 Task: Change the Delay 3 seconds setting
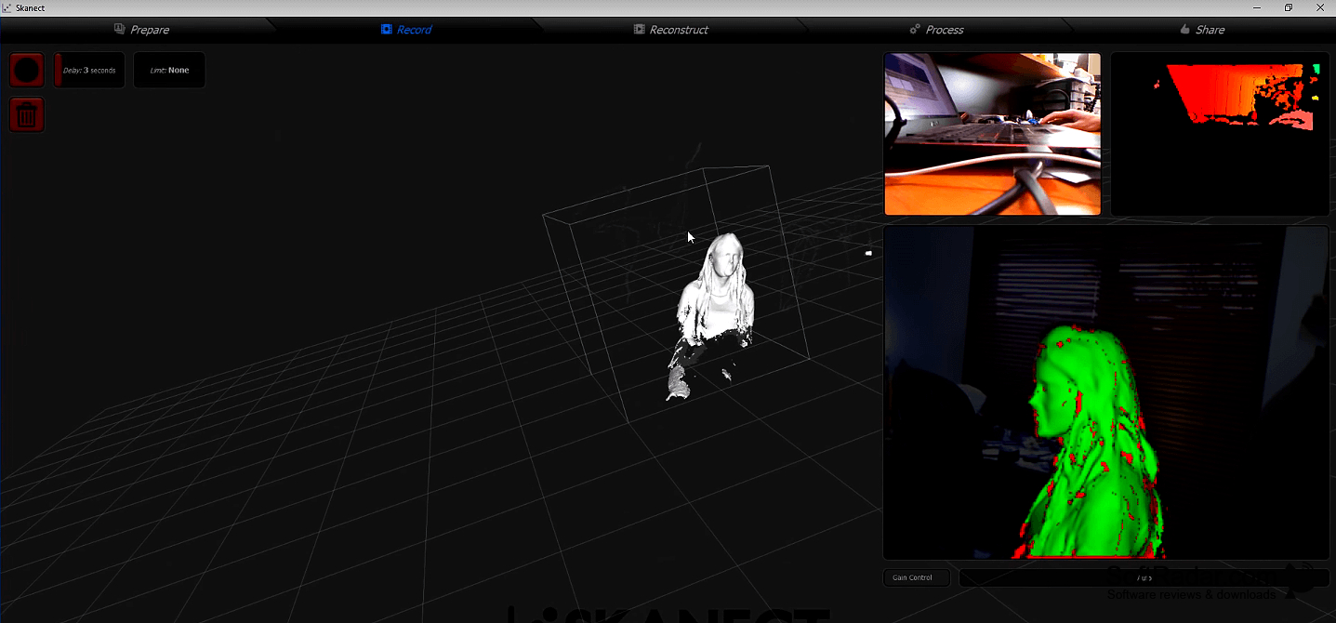[89, 71]
